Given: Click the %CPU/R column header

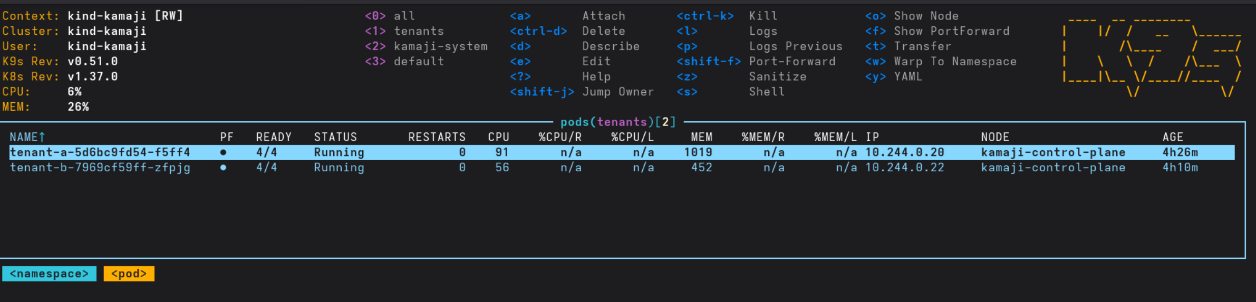Looking at the screenshot, I should (x=560, y=137).
